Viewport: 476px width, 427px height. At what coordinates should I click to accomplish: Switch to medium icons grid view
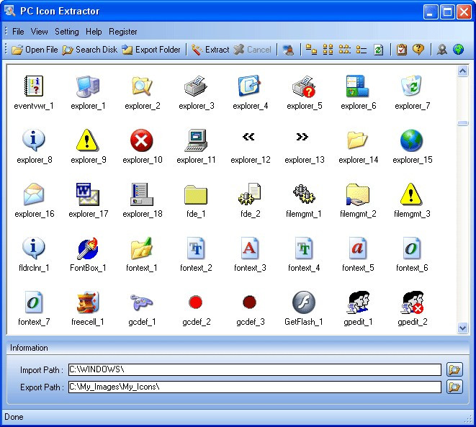coord(328,50)
